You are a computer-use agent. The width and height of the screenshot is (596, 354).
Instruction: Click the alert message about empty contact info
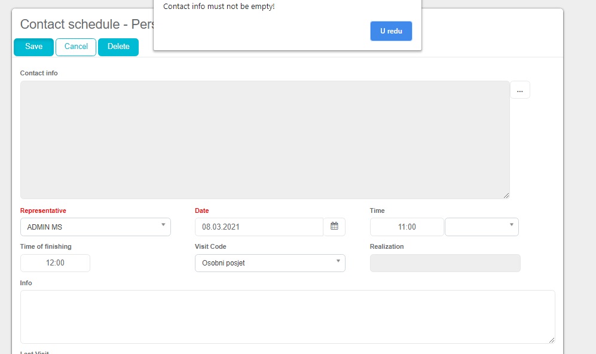coord(219,7)
